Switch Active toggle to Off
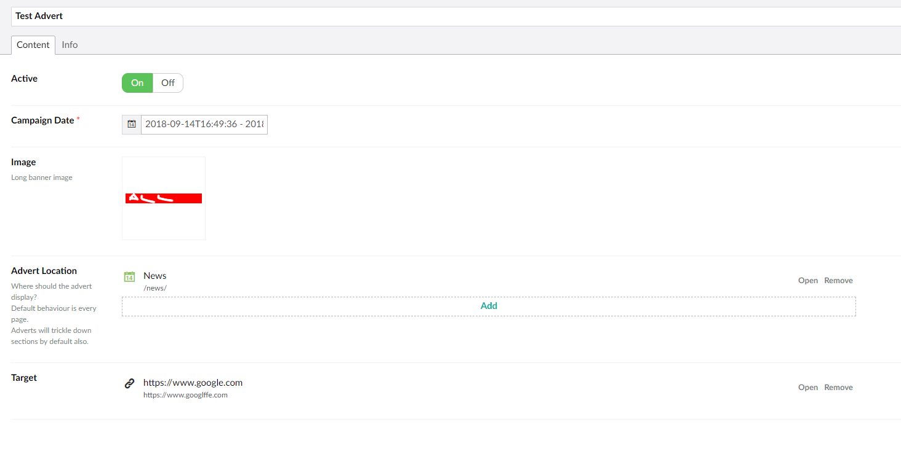 pyautogui.click(x=168, y=83)
